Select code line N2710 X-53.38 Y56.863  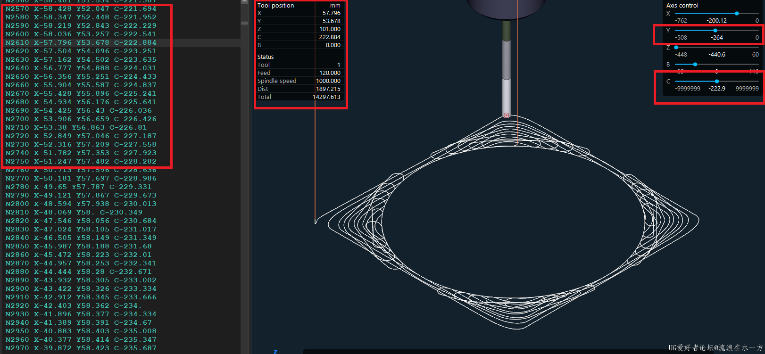(76, 127)
